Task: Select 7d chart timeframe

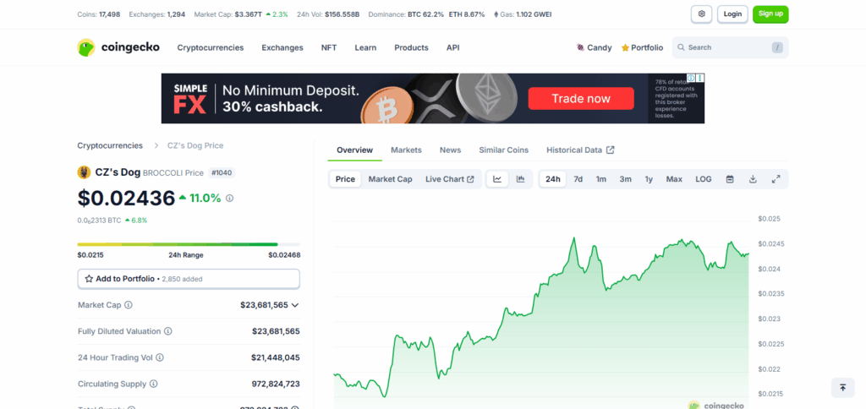Action: tap(578, 179)
